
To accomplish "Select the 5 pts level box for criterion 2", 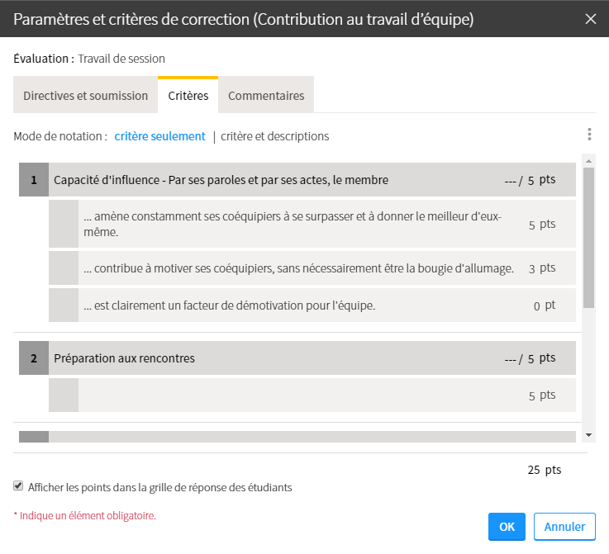I will point(64,395).
